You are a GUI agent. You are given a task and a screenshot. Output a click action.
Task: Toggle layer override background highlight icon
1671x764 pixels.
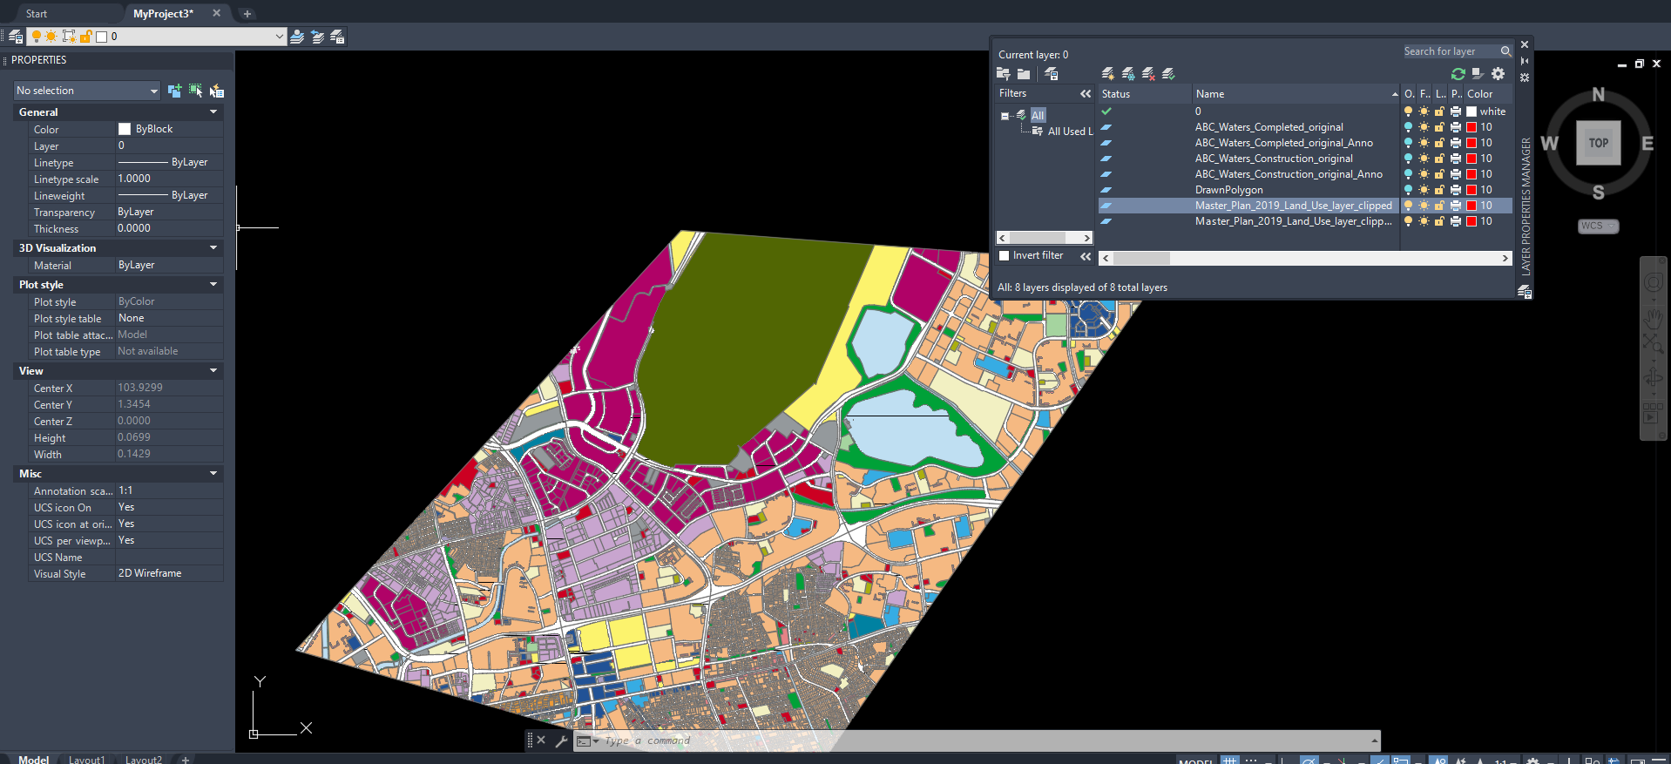1478,74
